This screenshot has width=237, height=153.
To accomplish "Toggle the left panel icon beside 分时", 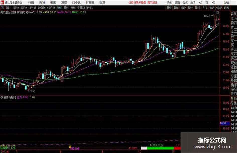I will (x=2, y=8).
